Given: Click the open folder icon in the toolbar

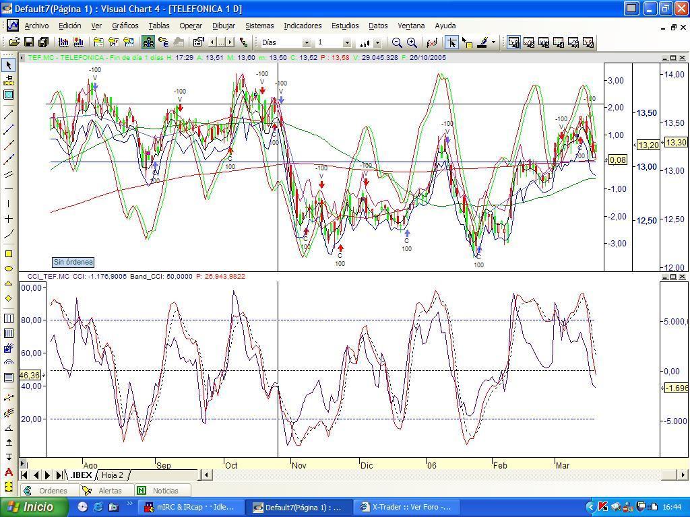Looking at the screenshot, I should (14, 42).
